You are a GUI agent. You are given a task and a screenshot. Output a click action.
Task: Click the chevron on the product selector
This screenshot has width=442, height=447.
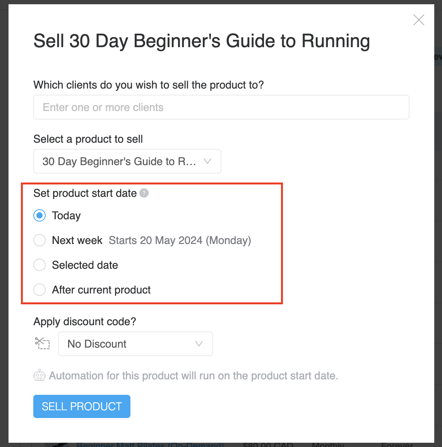pyautogui.click(x=208, y=161)
